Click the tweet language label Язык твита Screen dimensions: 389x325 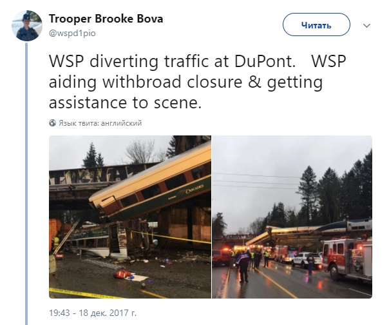click(100, 123)
